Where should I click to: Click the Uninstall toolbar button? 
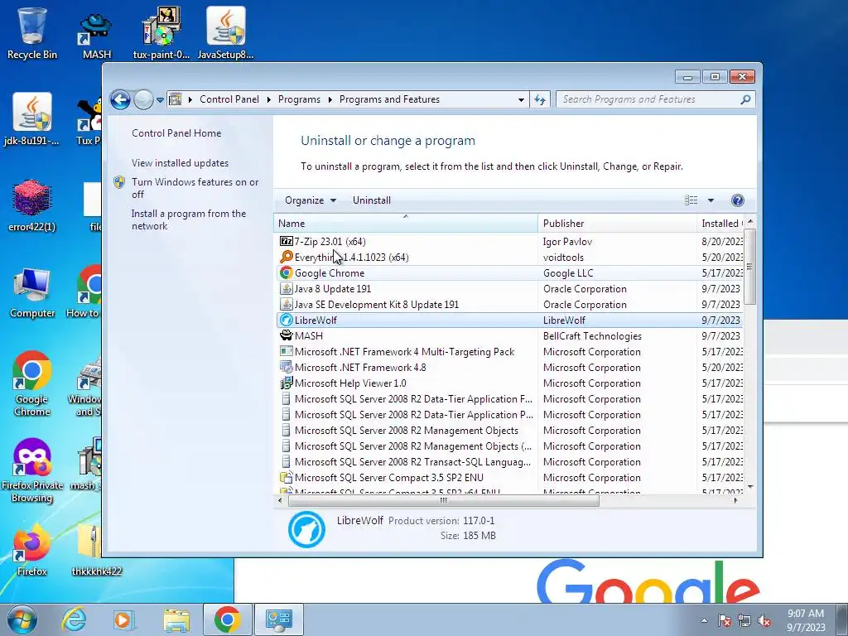pos(372,200)
